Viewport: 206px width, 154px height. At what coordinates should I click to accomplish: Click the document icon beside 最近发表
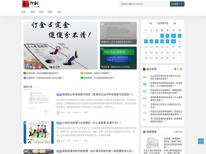(x=144, y=69)
